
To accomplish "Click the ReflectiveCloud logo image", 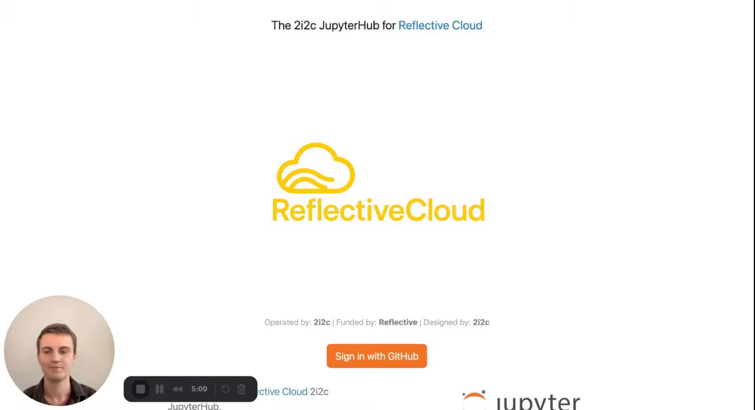I will tap(377, 183).
